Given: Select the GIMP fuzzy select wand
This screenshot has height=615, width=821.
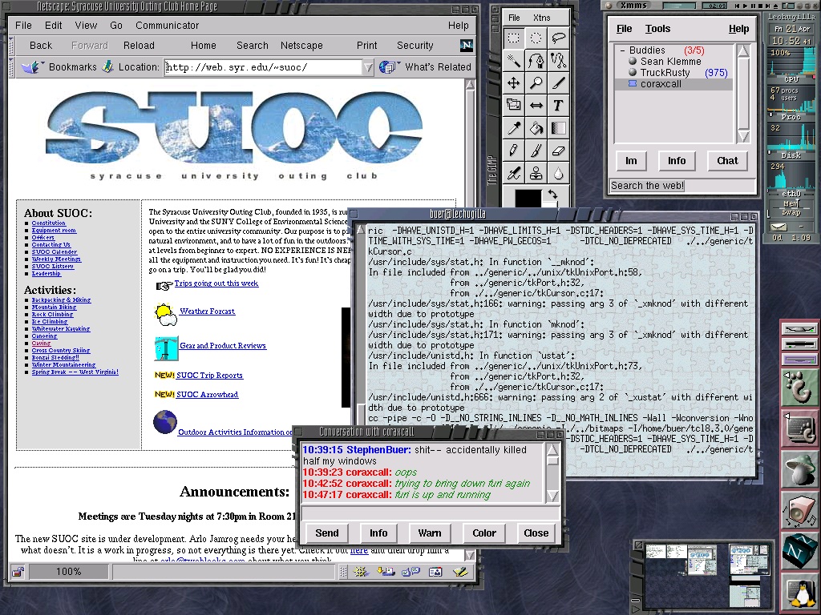Looking at the screenshot, I should [x=514, y=61].
